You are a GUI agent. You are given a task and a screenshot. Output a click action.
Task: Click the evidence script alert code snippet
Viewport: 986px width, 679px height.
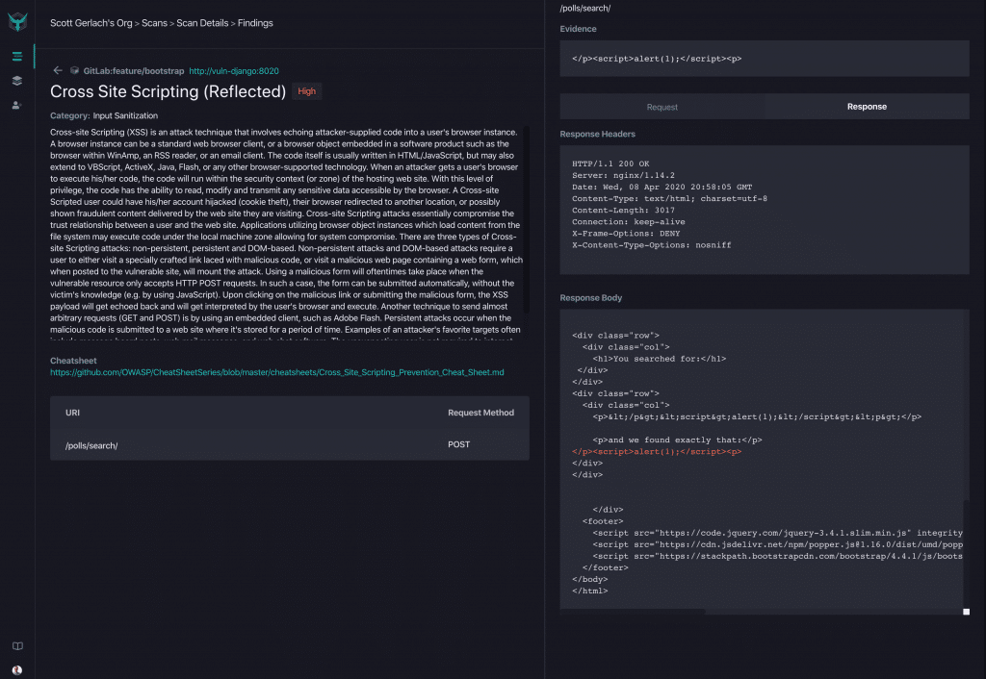(657, 59)
